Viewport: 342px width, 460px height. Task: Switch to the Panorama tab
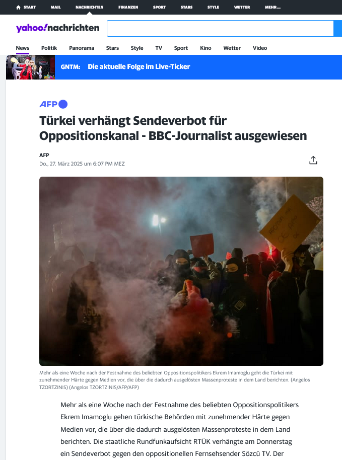[x=82, y=48]
